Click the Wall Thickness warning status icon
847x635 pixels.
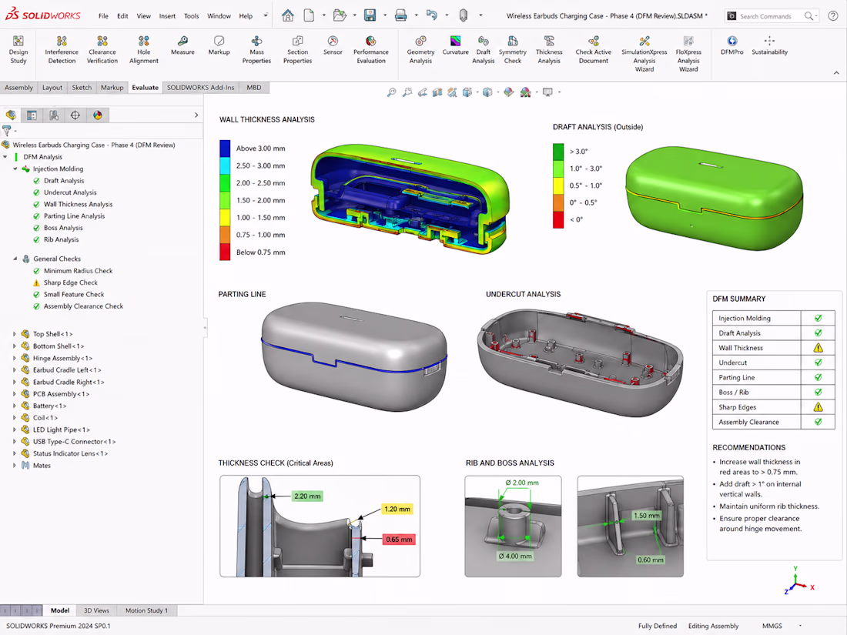[x=818, y=348]
